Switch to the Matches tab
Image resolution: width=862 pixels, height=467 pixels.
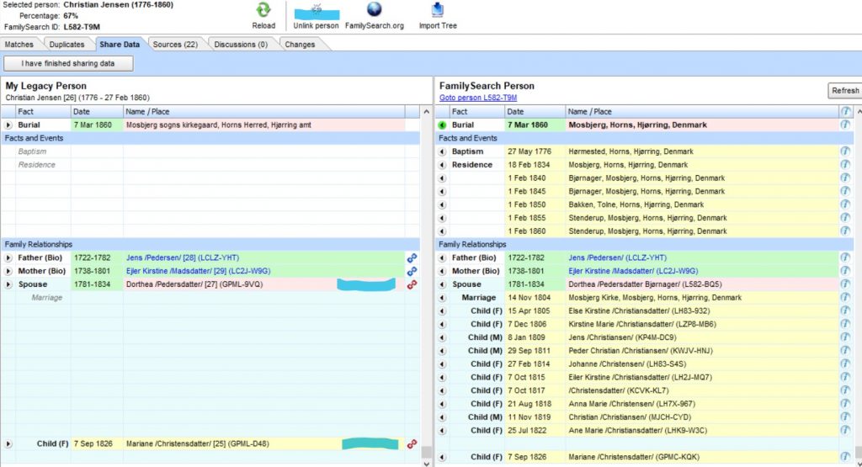coord(19,45)
